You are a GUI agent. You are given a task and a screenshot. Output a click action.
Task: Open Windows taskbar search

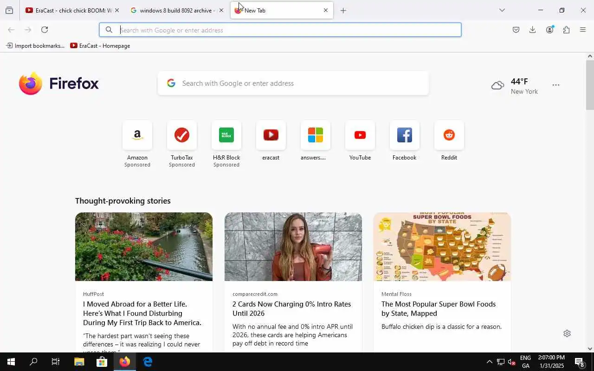(33, 362)
